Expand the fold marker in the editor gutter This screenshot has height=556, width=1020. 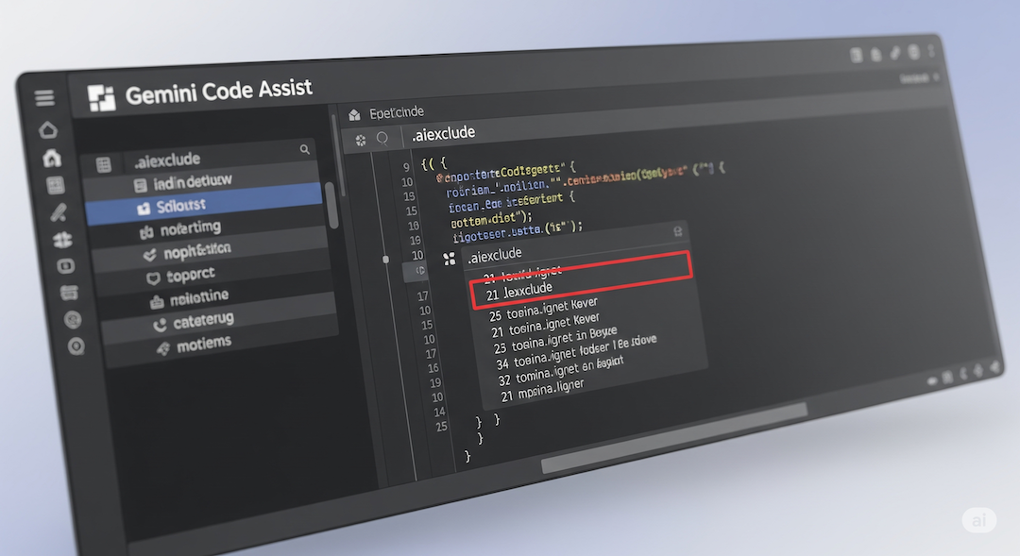tap(419, 271)
